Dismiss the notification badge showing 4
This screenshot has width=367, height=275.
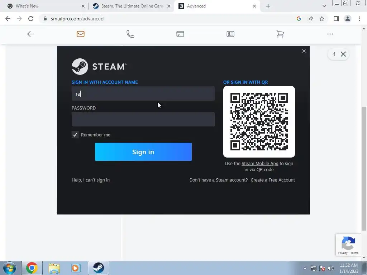(343, 54)
